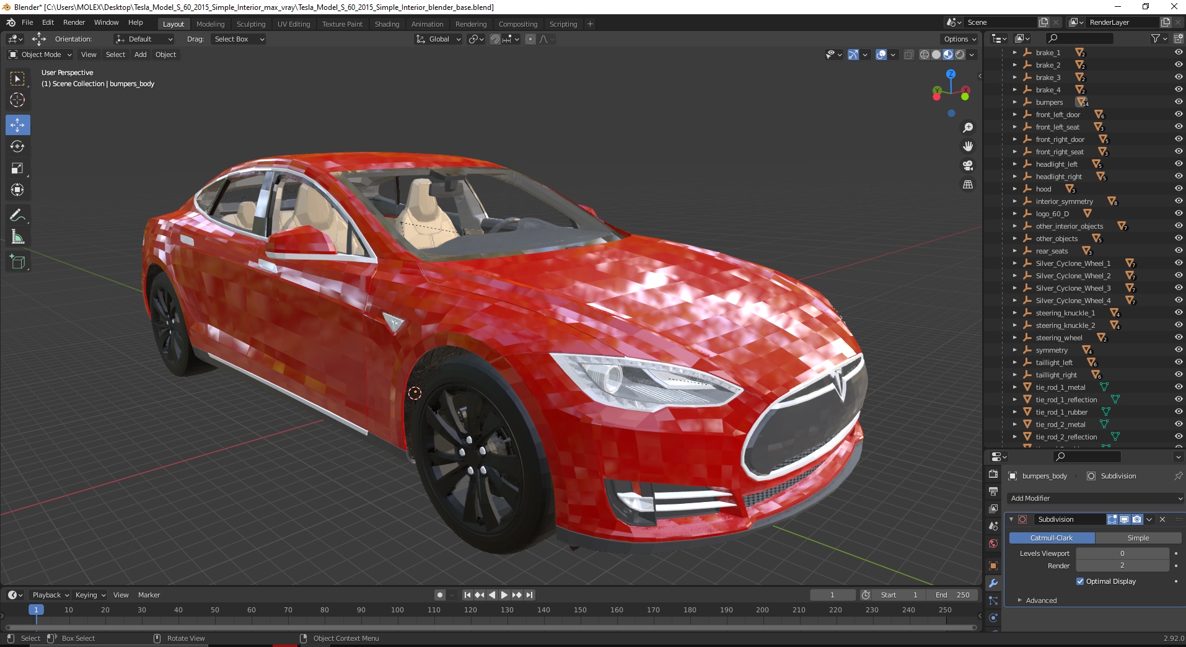Select the Annotate tool

pos(17,215)
